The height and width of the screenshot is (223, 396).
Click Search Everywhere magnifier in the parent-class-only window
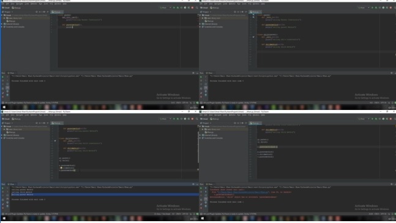click(x=196, y=8)
